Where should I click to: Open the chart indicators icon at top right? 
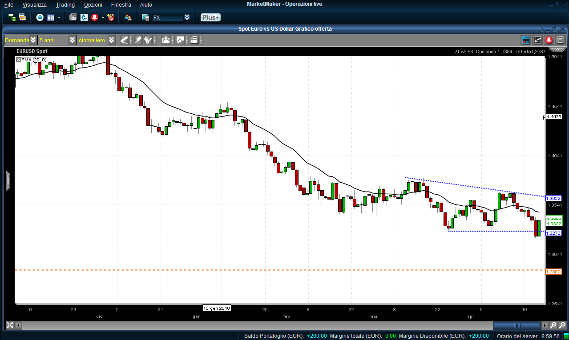[537, 40]
